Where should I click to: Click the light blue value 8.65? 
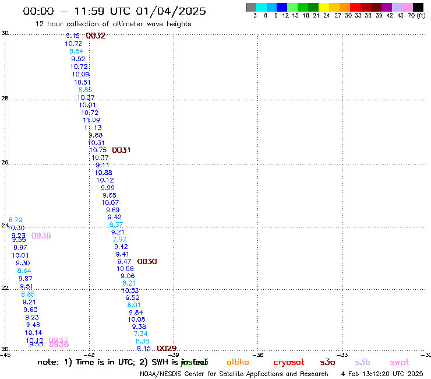tap(85, 90)
